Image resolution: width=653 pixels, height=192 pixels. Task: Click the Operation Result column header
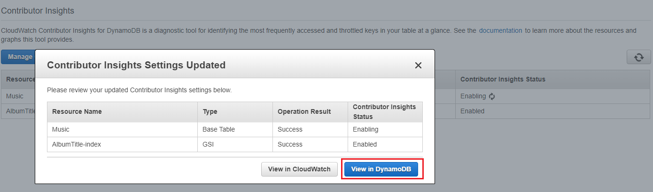pos(311,112)
